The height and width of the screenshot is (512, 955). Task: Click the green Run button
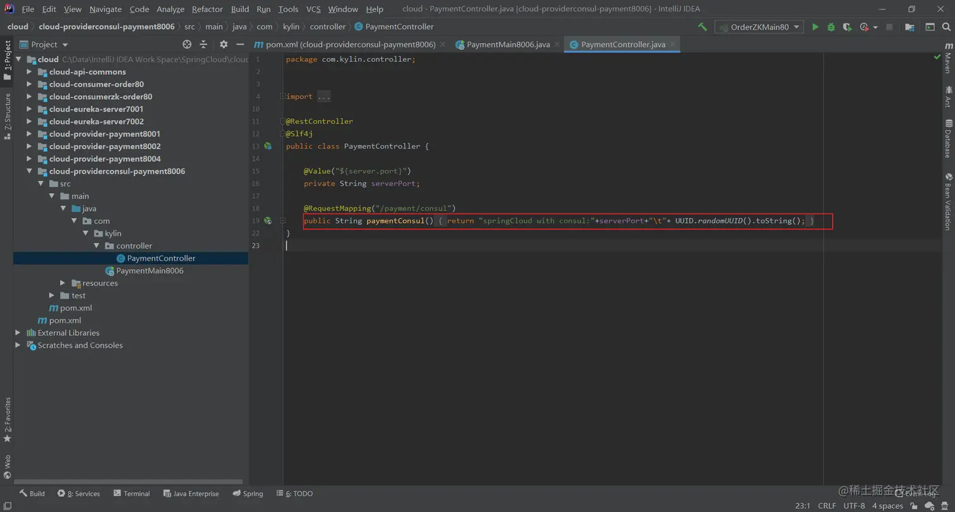(815, 27)
